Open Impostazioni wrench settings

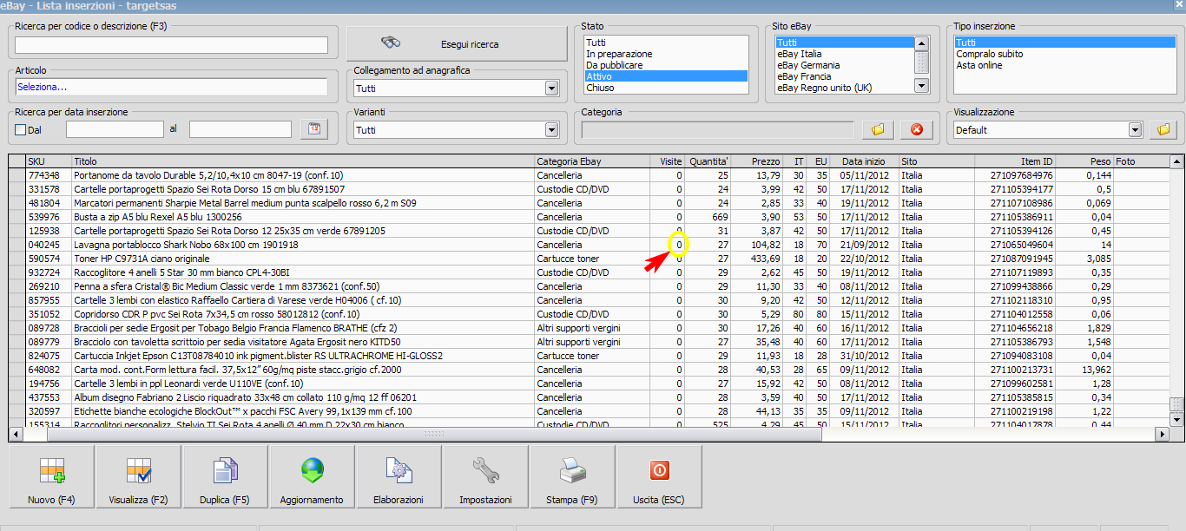click(485, 476)
